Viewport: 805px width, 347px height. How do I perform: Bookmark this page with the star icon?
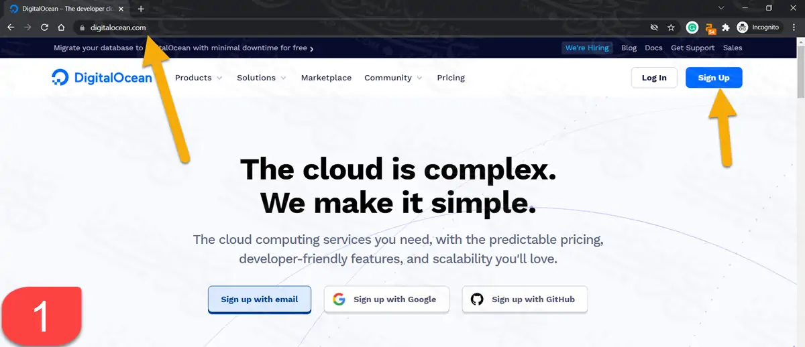click(671, 27)
